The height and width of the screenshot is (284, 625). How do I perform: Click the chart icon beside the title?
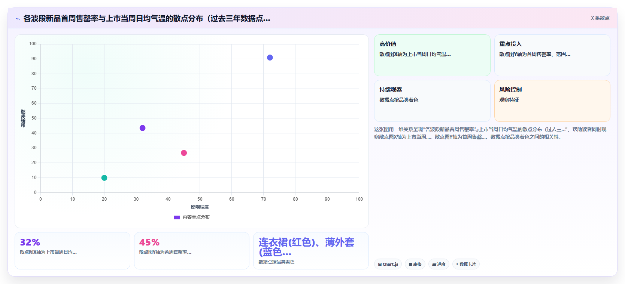[x=18, y=19]
